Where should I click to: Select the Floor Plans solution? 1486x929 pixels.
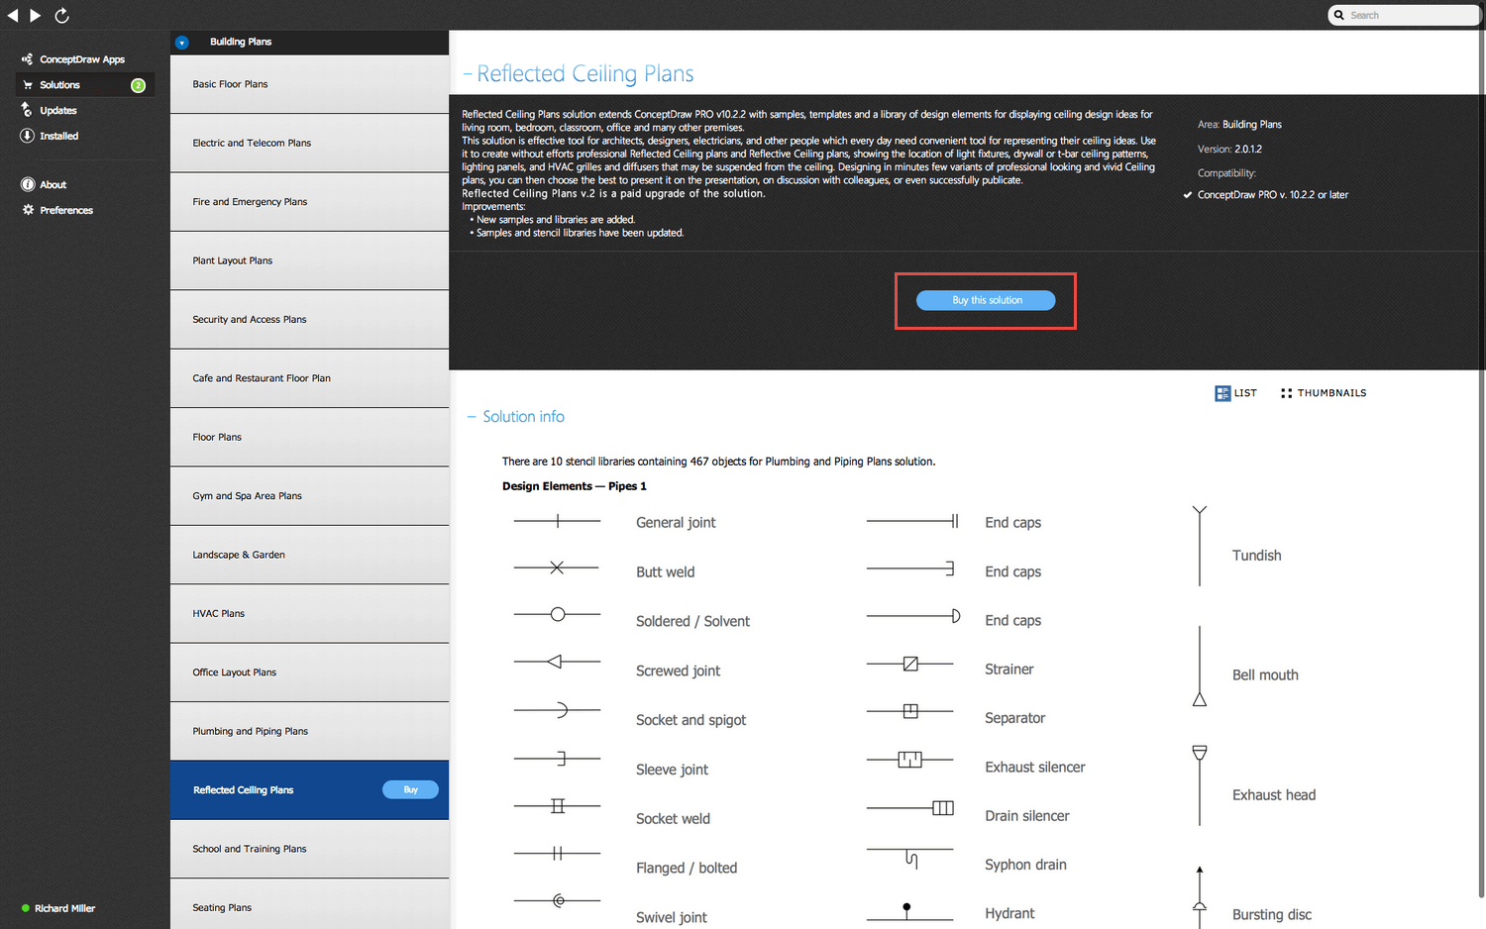(309, 437)
